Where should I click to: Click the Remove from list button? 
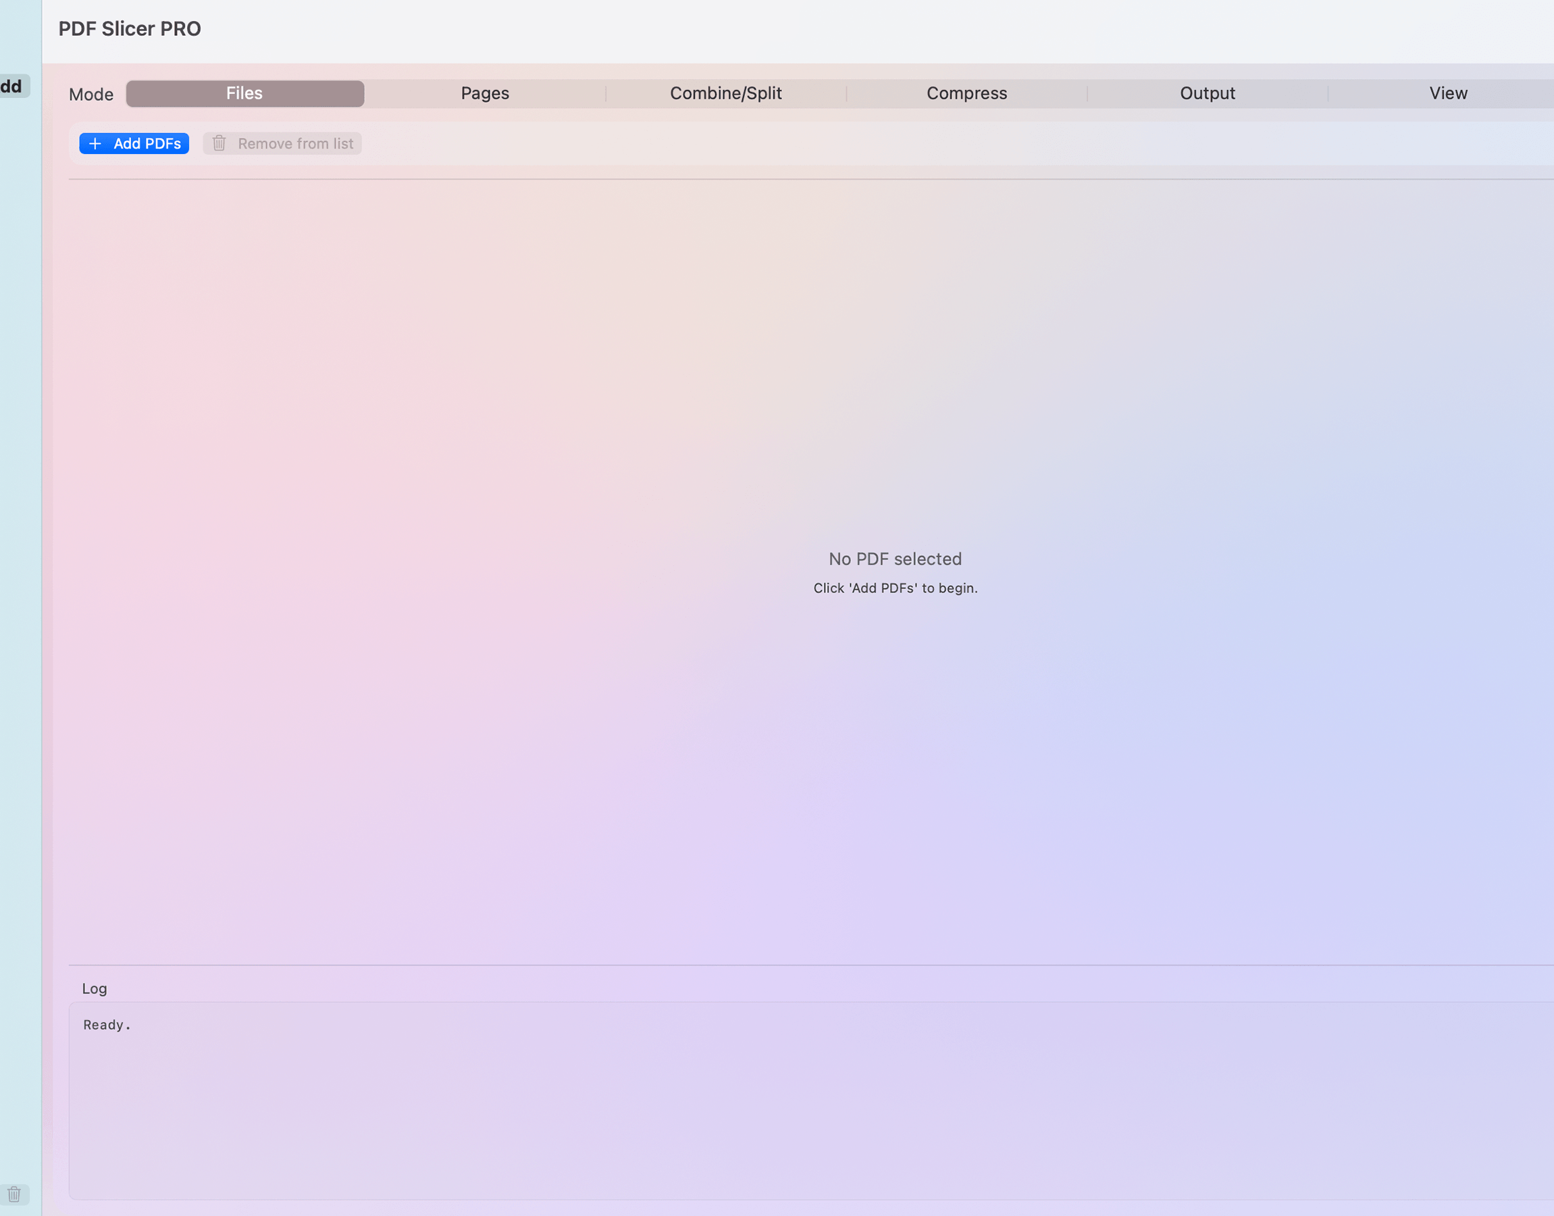pos(282,143)
